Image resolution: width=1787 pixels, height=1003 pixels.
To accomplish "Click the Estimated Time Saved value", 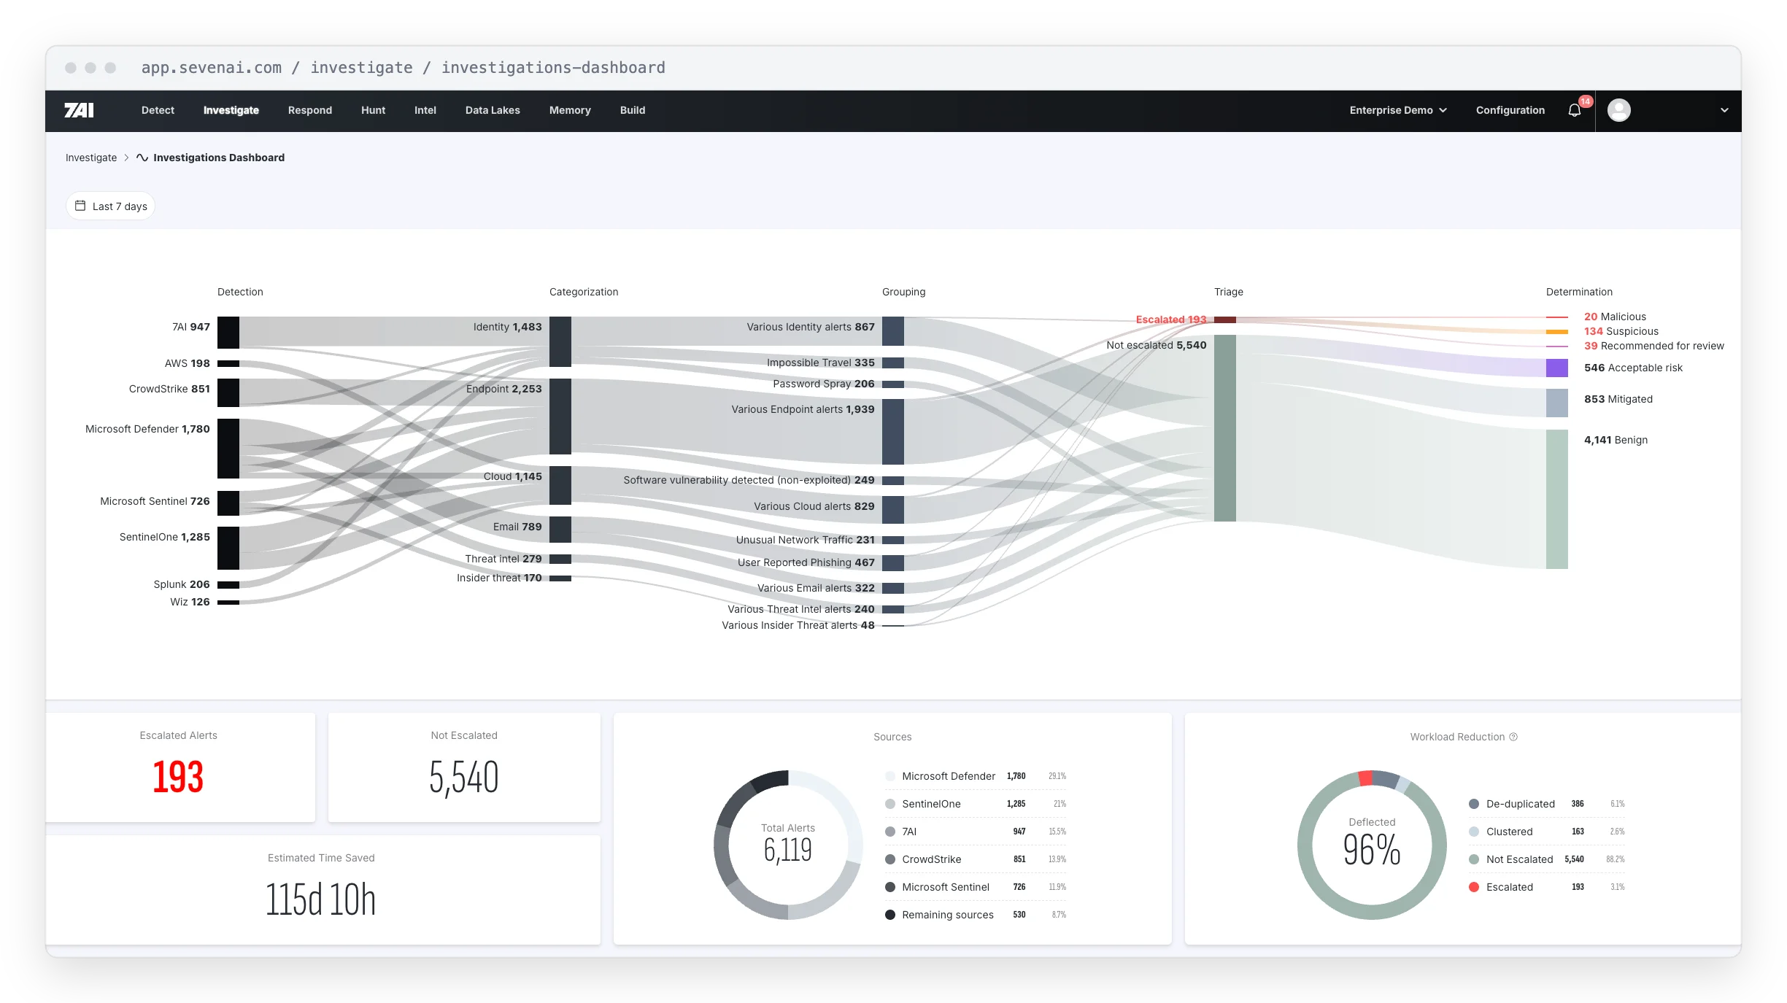I will point(321,899).
